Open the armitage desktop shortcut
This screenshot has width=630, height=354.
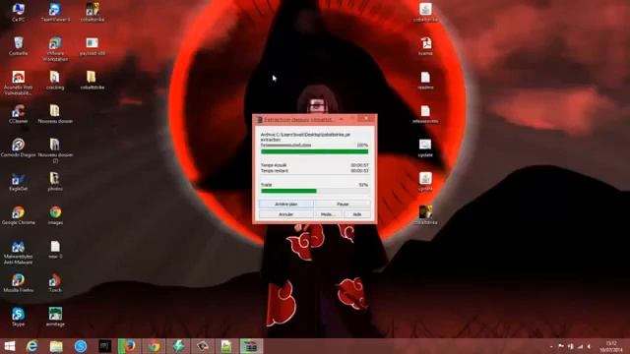tap(55, 317)
